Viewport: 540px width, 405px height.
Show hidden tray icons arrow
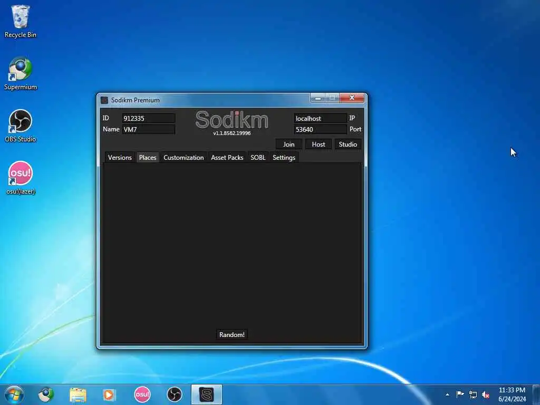(x=447, y=394)
